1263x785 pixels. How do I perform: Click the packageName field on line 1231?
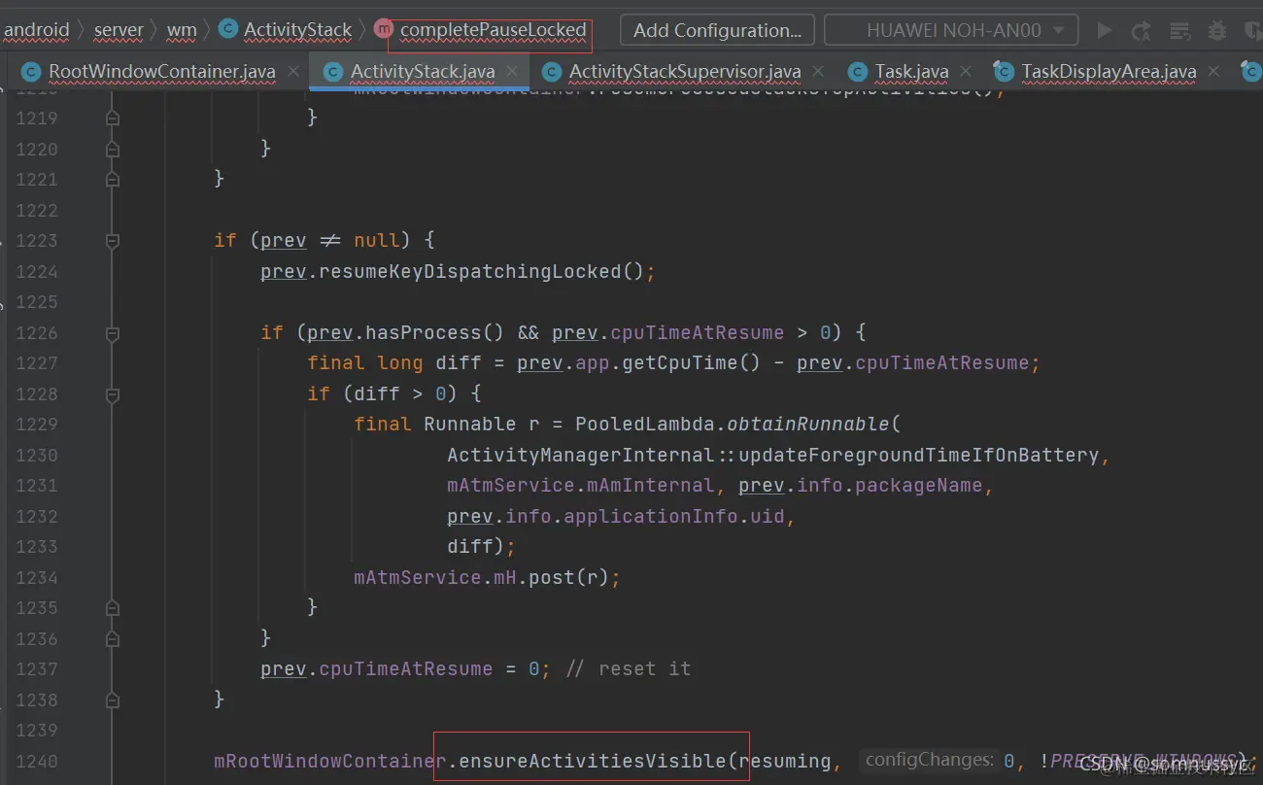[x=918, y=486]
